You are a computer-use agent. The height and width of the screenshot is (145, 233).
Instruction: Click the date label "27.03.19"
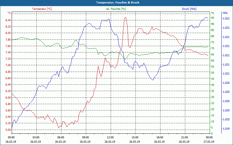[209, 142]
